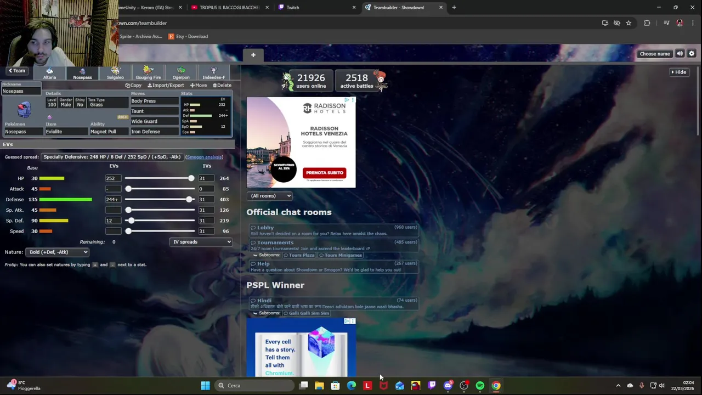Copy the current Pokémon set
The width and height of the screenshot is (702, 395).
[133, 86]
